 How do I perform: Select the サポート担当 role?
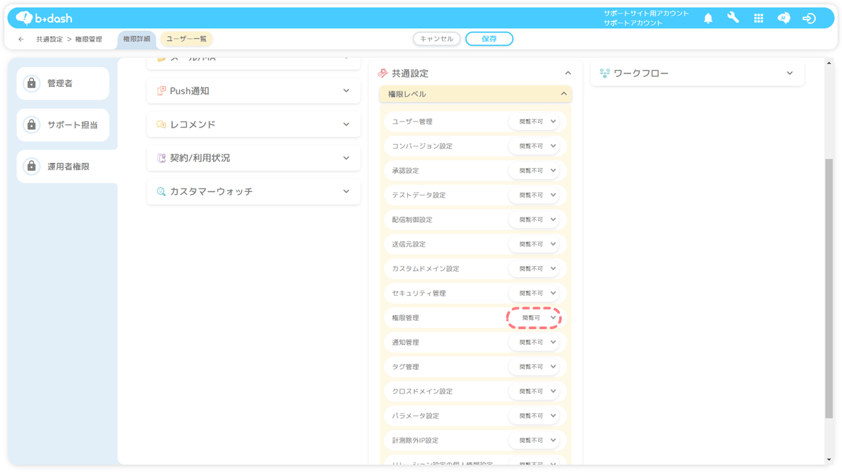point(63,125)
